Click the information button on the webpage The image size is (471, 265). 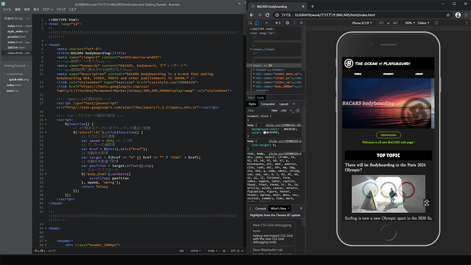pos(388,135)
